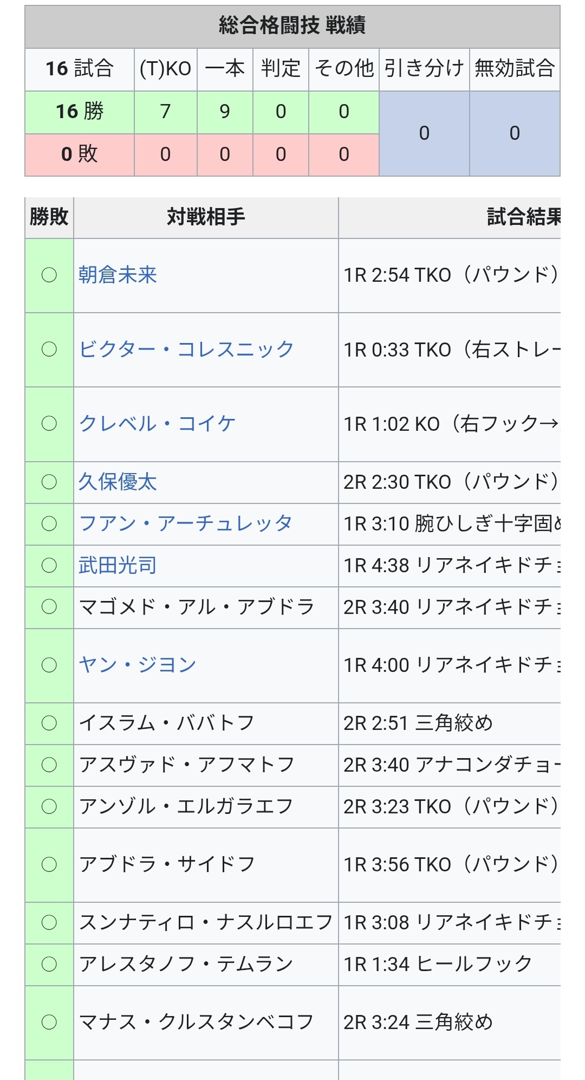The width and height of the screenshot is (585, 1080).
Task: Click the 勝敗 column header
Action: [49, 217]
